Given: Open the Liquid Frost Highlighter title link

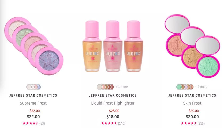Looking at the screenshot, I should pos(113,103).
